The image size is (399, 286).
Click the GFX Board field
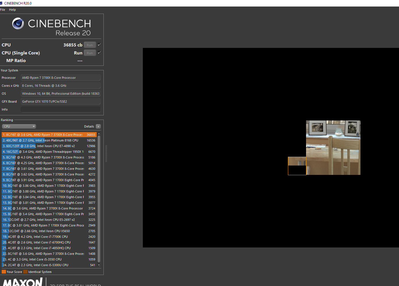61,101
